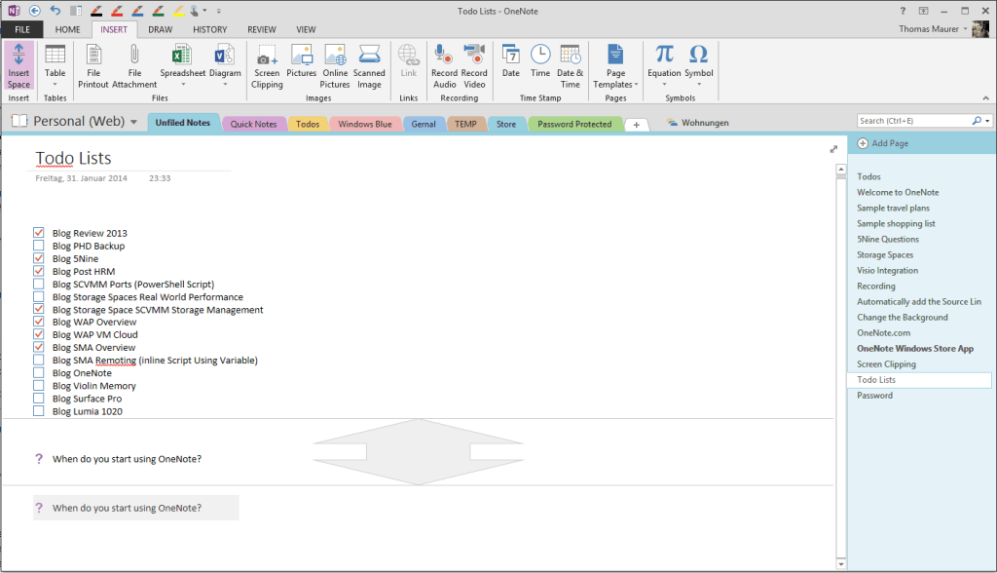This screenshot has width=997, height=573.
Task: Insert the current Time stamp
Action: [x=540, y=61]
